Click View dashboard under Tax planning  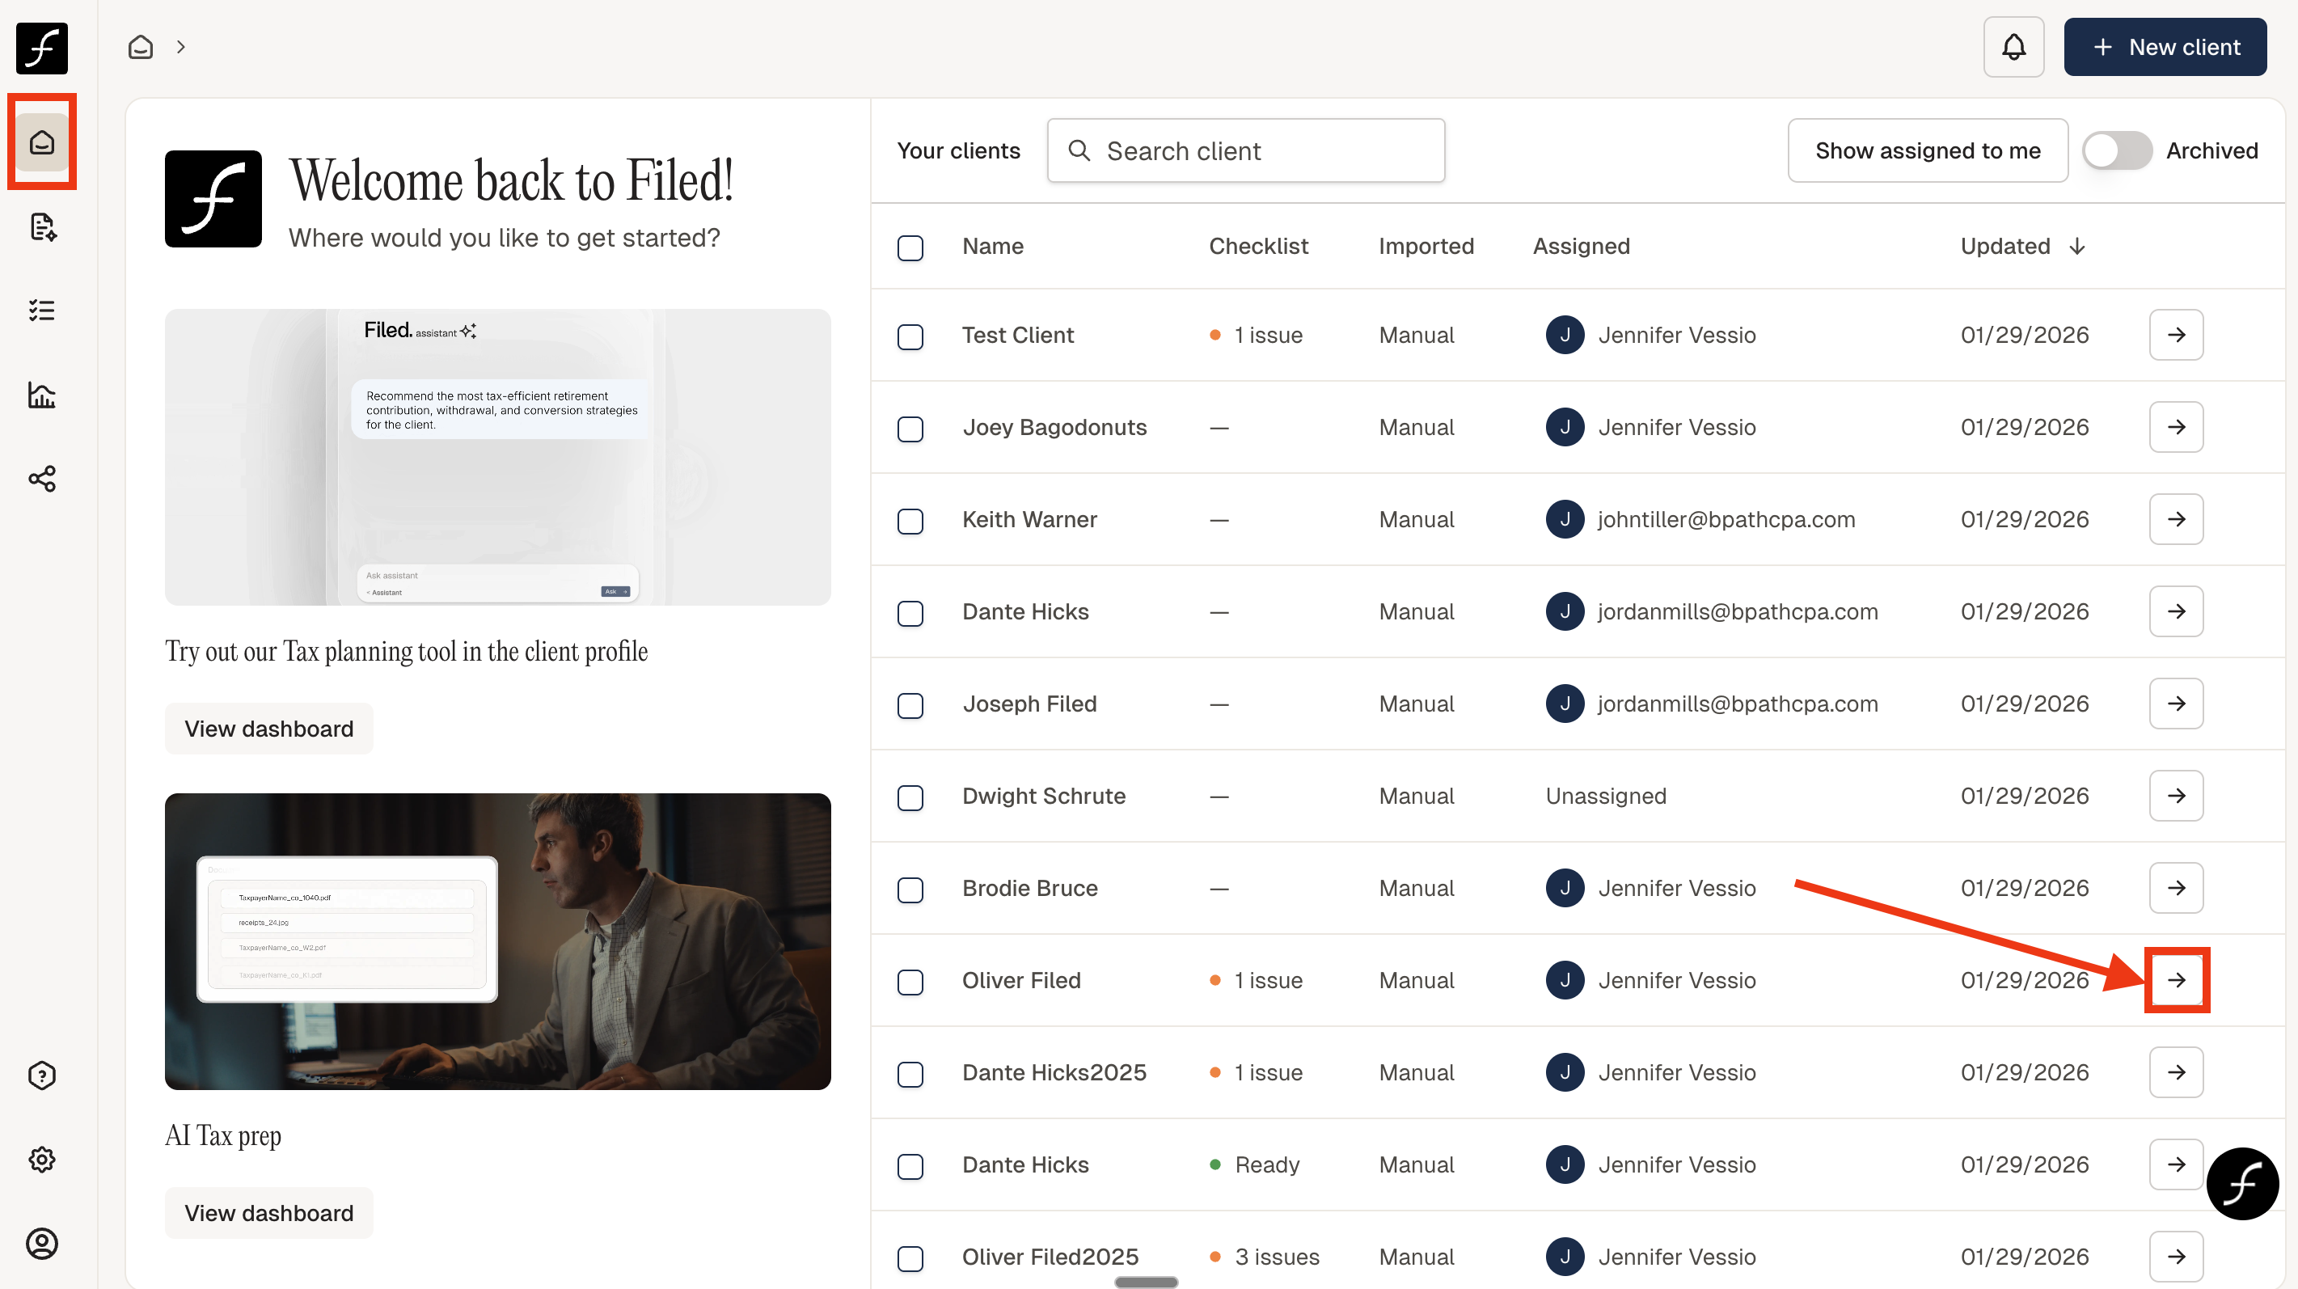click(268, 729)
